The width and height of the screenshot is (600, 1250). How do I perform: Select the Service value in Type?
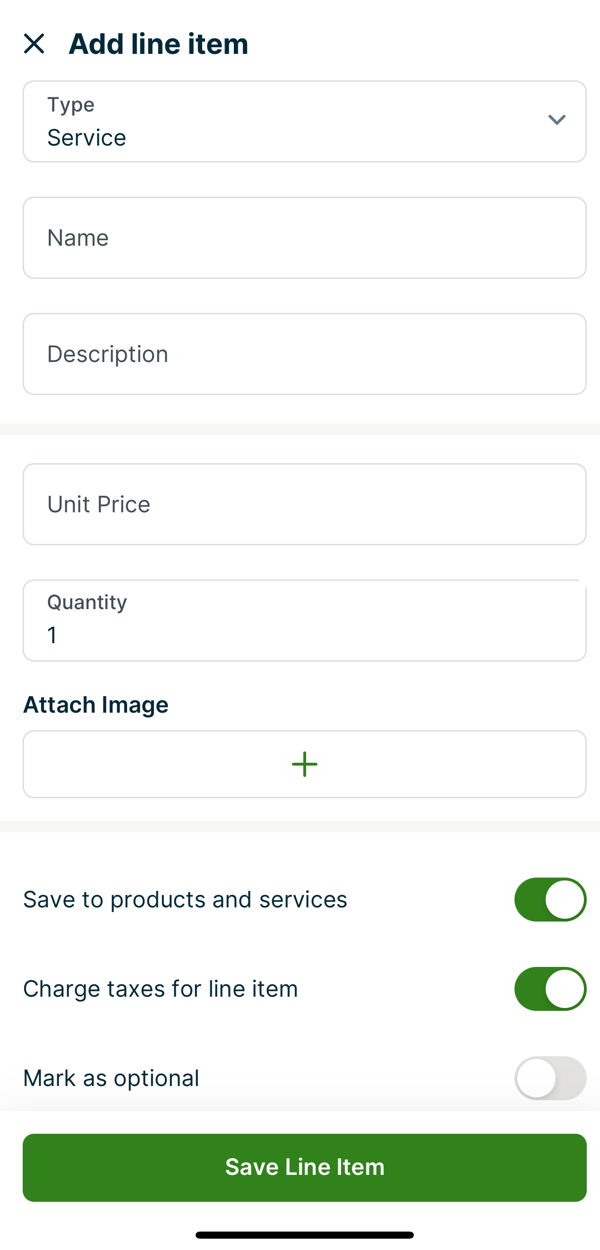87,138
